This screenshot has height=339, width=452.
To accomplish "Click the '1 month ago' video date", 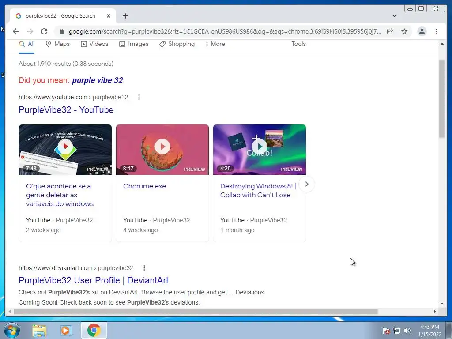I will click(x=237, y=230).
